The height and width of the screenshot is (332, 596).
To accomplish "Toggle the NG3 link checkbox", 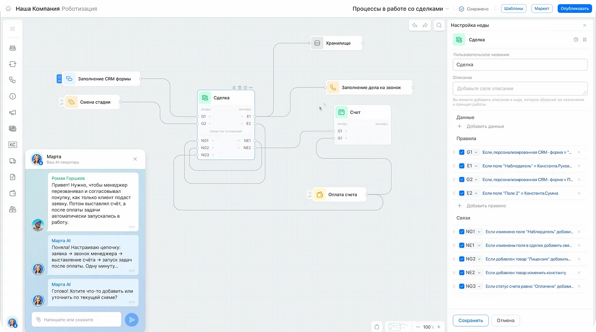I will pos(461,286).
